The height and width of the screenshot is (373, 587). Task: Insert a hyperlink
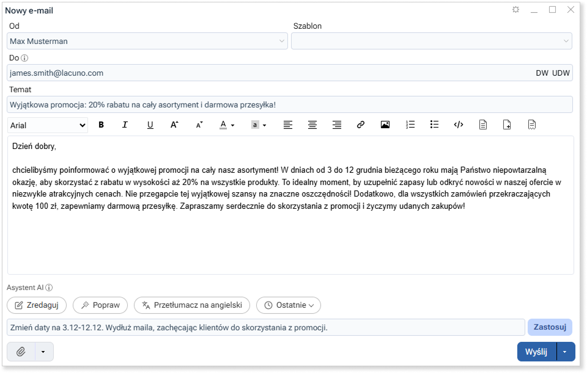[361, 125]
